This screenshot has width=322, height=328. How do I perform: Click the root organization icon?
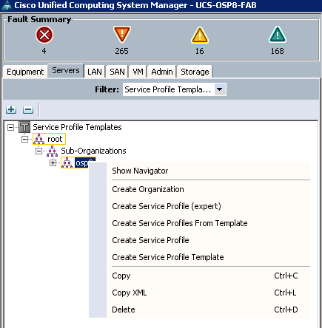pyautogui.click(x=38, y=139)
